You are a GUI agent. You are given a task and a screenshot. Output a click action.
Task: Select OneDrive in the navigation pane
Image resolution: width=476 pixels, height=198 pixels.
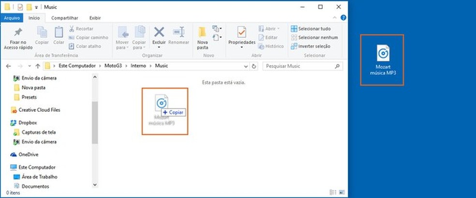(24, 154)
